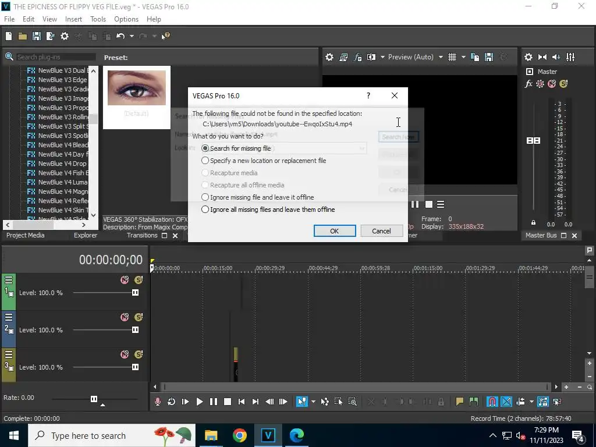The height and width of the screenshot is (447, 596).
Task: Click dialog help question mark button
Action: 368,95
